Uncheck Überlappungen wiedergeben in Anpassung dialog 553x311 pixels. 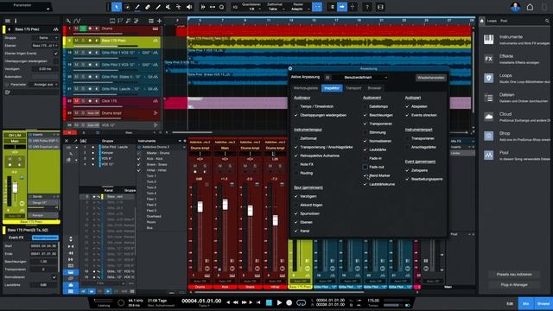(x=296, y=115)
